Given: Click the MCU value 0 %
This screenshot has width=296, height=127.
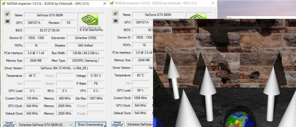Looking at the screenshot, I should point(65,91).
